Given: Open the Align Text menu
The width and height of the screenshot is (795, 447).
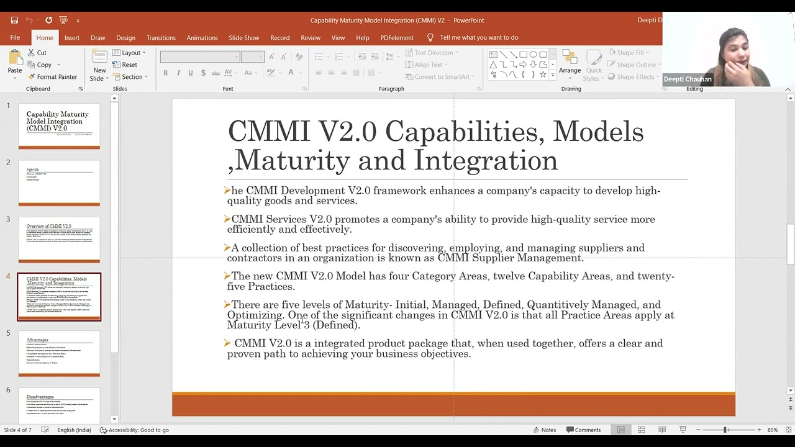Looking at the screenshot, I should (x=425, y=65).
